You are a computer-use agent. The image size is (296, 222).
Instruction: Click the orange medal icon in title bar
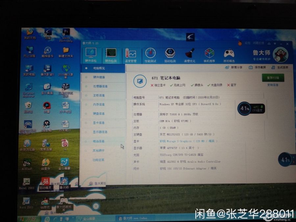[x=240, y=43]
